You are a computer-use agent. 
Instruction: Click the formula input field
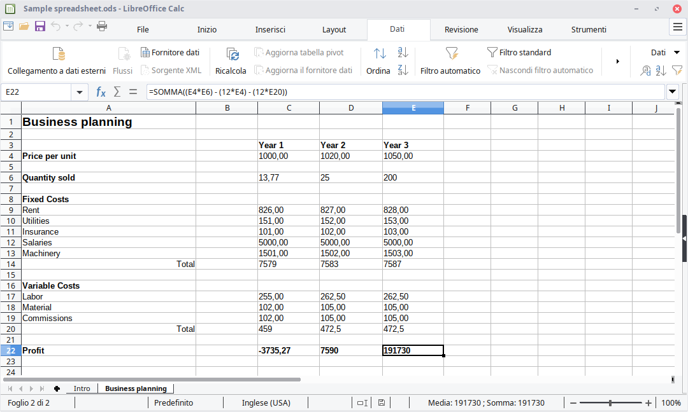click(405, 92)
